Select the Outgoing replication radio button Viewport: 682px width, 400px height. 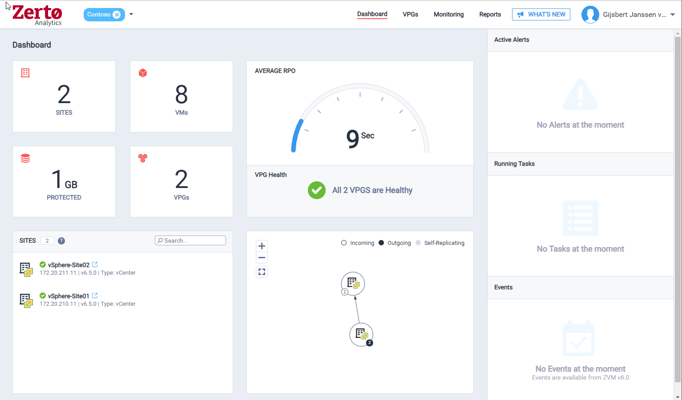[381, 243]
